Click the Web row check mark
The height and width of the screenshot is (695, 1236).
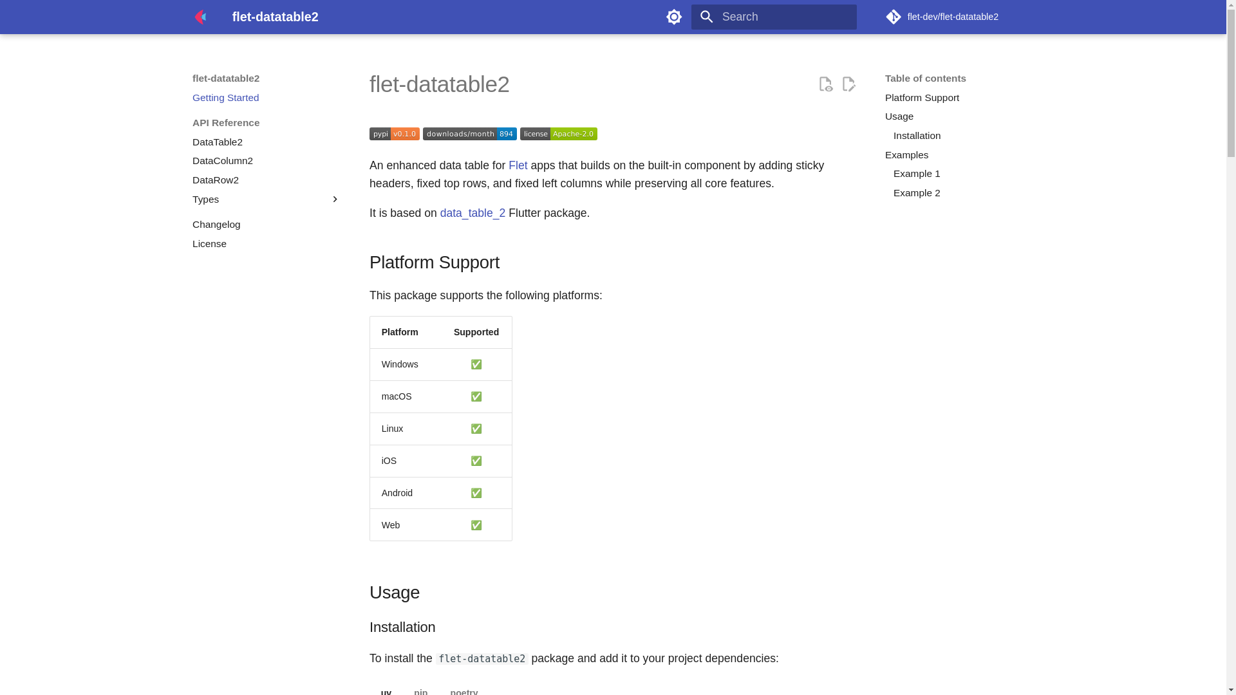coord(476,525)
